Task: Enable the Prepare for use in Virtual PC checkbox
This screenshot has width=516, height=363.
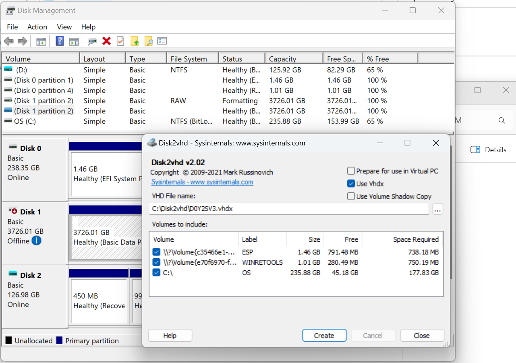Action: click(x=351, y=171)
